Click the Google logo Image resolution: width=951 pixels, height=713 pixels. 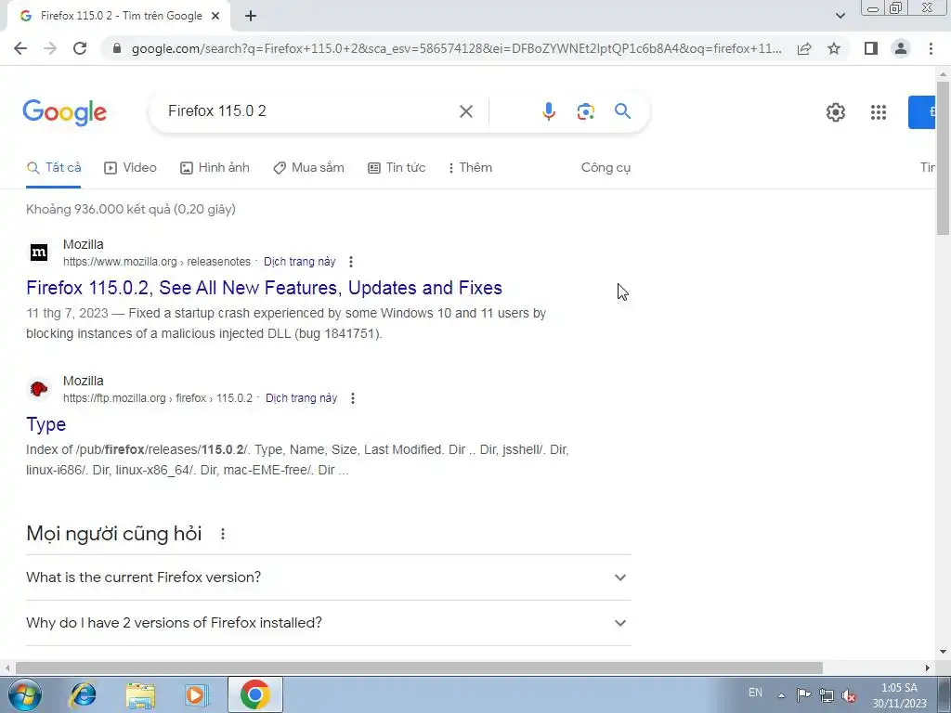(x=65, y=112)
